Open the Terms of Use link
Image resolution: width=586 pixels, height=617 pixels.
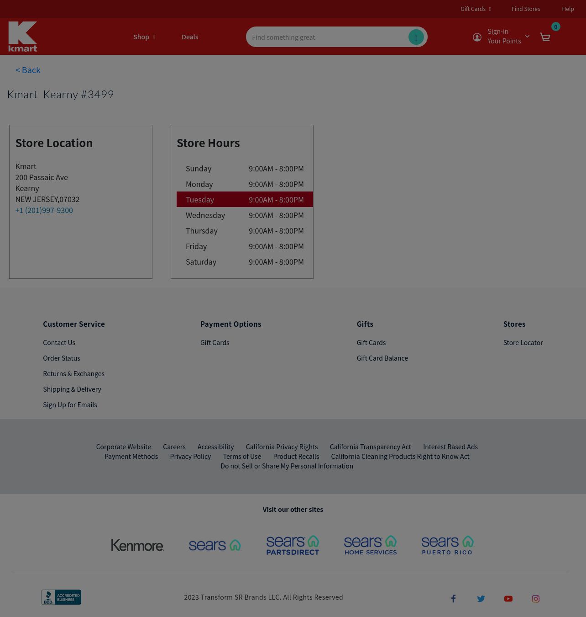tap(242, 456)
